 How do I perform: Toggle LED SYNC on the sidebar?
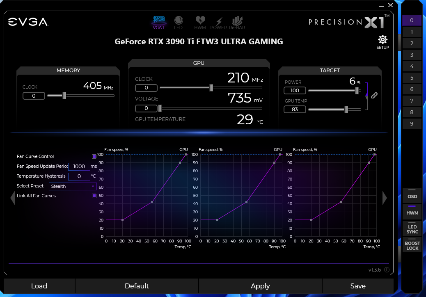(x=412, y=228)
